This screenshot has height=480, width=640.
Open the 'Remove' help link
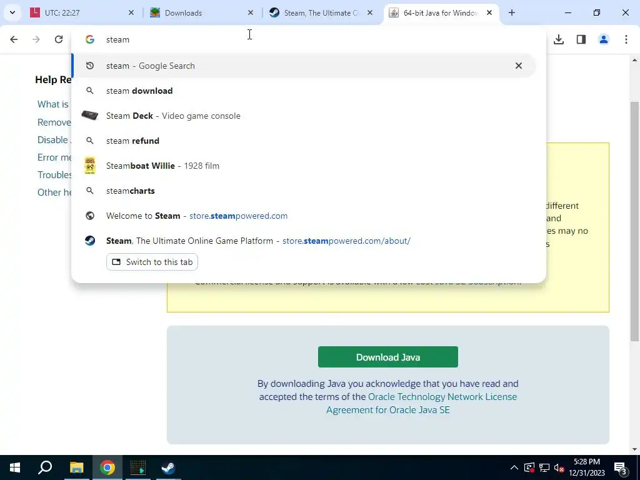(x=54, y=122)
